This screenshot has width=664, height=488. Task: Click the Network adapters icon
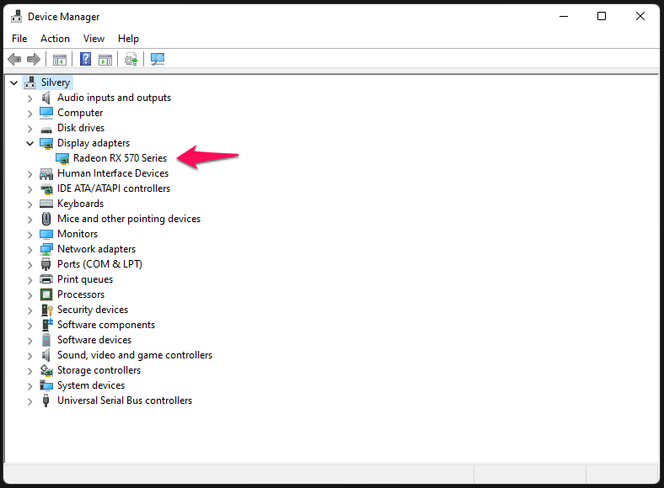46,250
